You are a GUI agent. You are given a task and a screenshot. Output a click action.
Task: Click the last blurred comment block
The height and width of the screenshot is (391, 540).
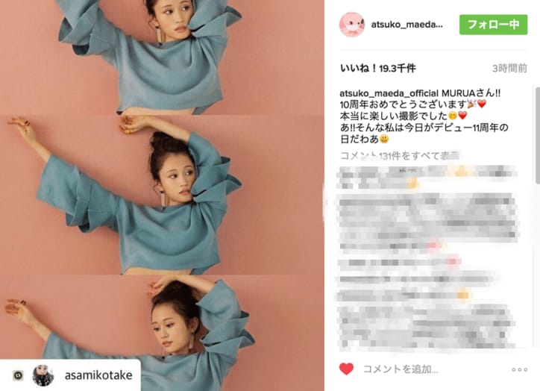[427, 327]
